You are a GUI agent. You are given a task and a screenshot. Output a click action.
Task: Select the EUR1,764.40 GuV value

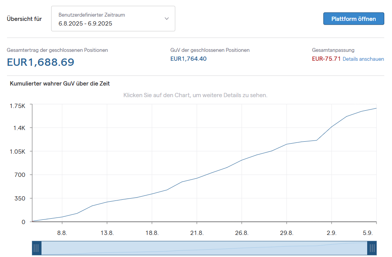[188, 59]
